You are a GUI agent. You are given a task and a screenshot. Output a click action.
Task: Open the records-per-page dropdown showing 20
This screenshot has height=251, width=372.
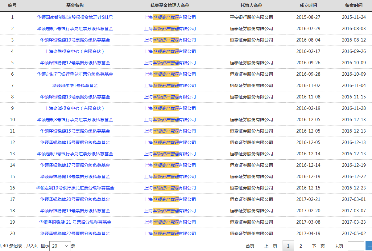point(60,246)
